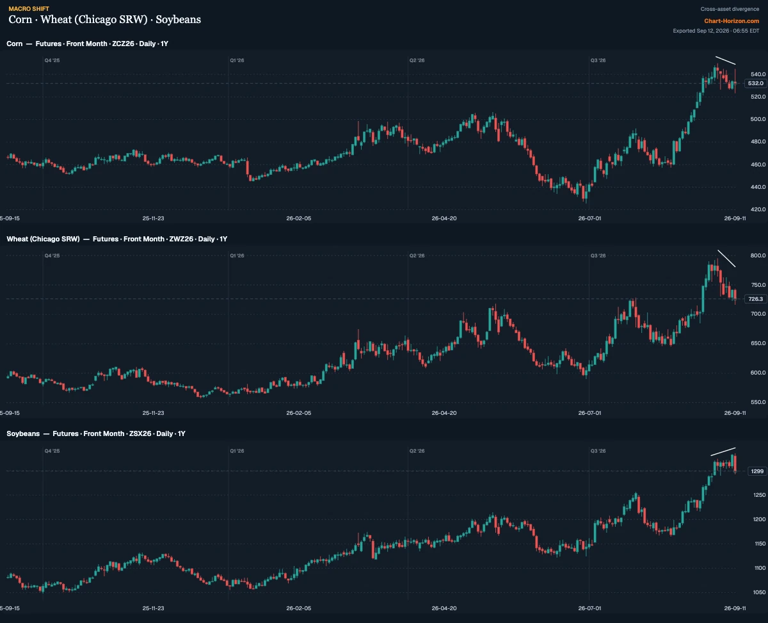Click the Q4 '25 marker in Corn chart

tap(52, 60)
